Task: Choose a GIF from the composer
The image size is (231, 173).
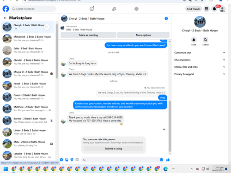Action: click(x=77, y=160)
